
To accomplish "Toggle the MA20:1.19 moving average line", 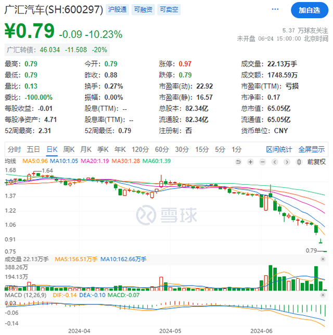I will click(x=95, y=161).
